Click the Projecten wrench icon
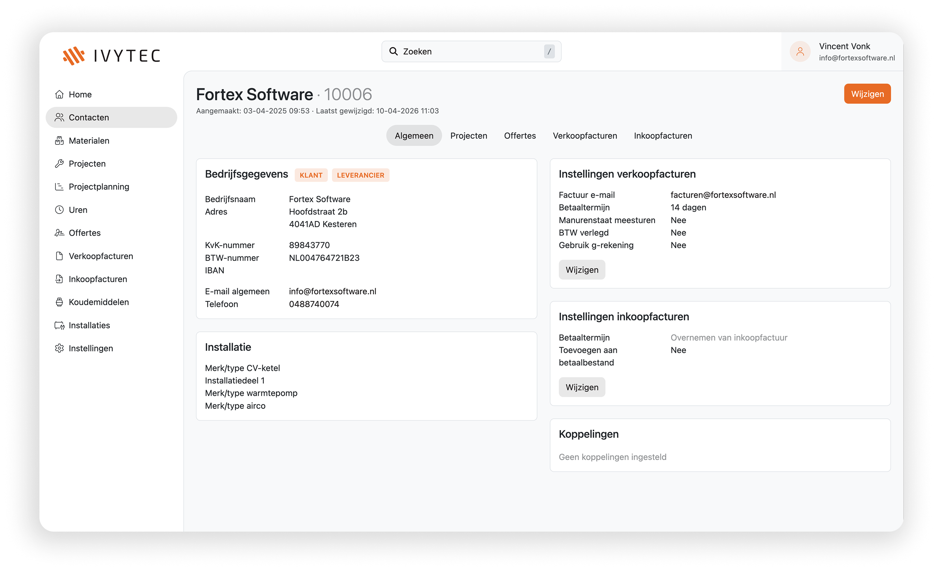 59,164
